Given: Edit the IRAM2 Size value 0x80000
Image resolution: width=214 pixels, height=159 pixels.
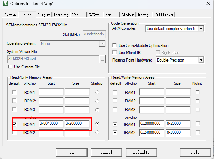Looking at the screenshot, I should [178, 133].
